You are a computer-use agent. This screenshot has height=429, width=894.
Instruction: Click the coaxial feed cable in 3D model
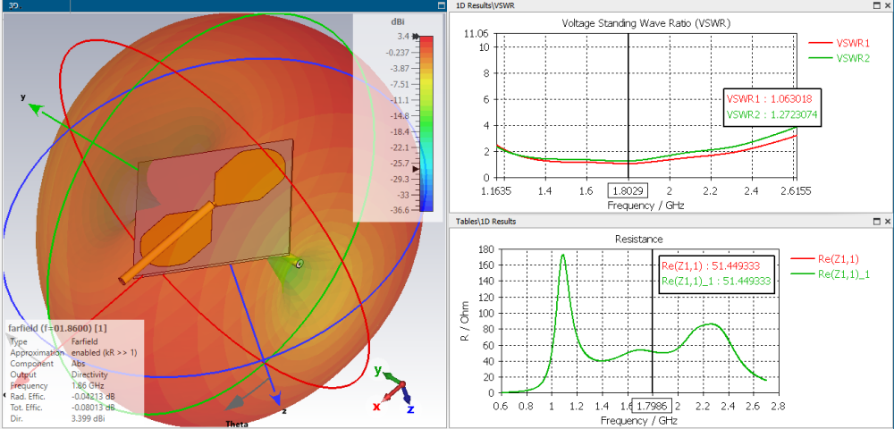coord(167,243)
